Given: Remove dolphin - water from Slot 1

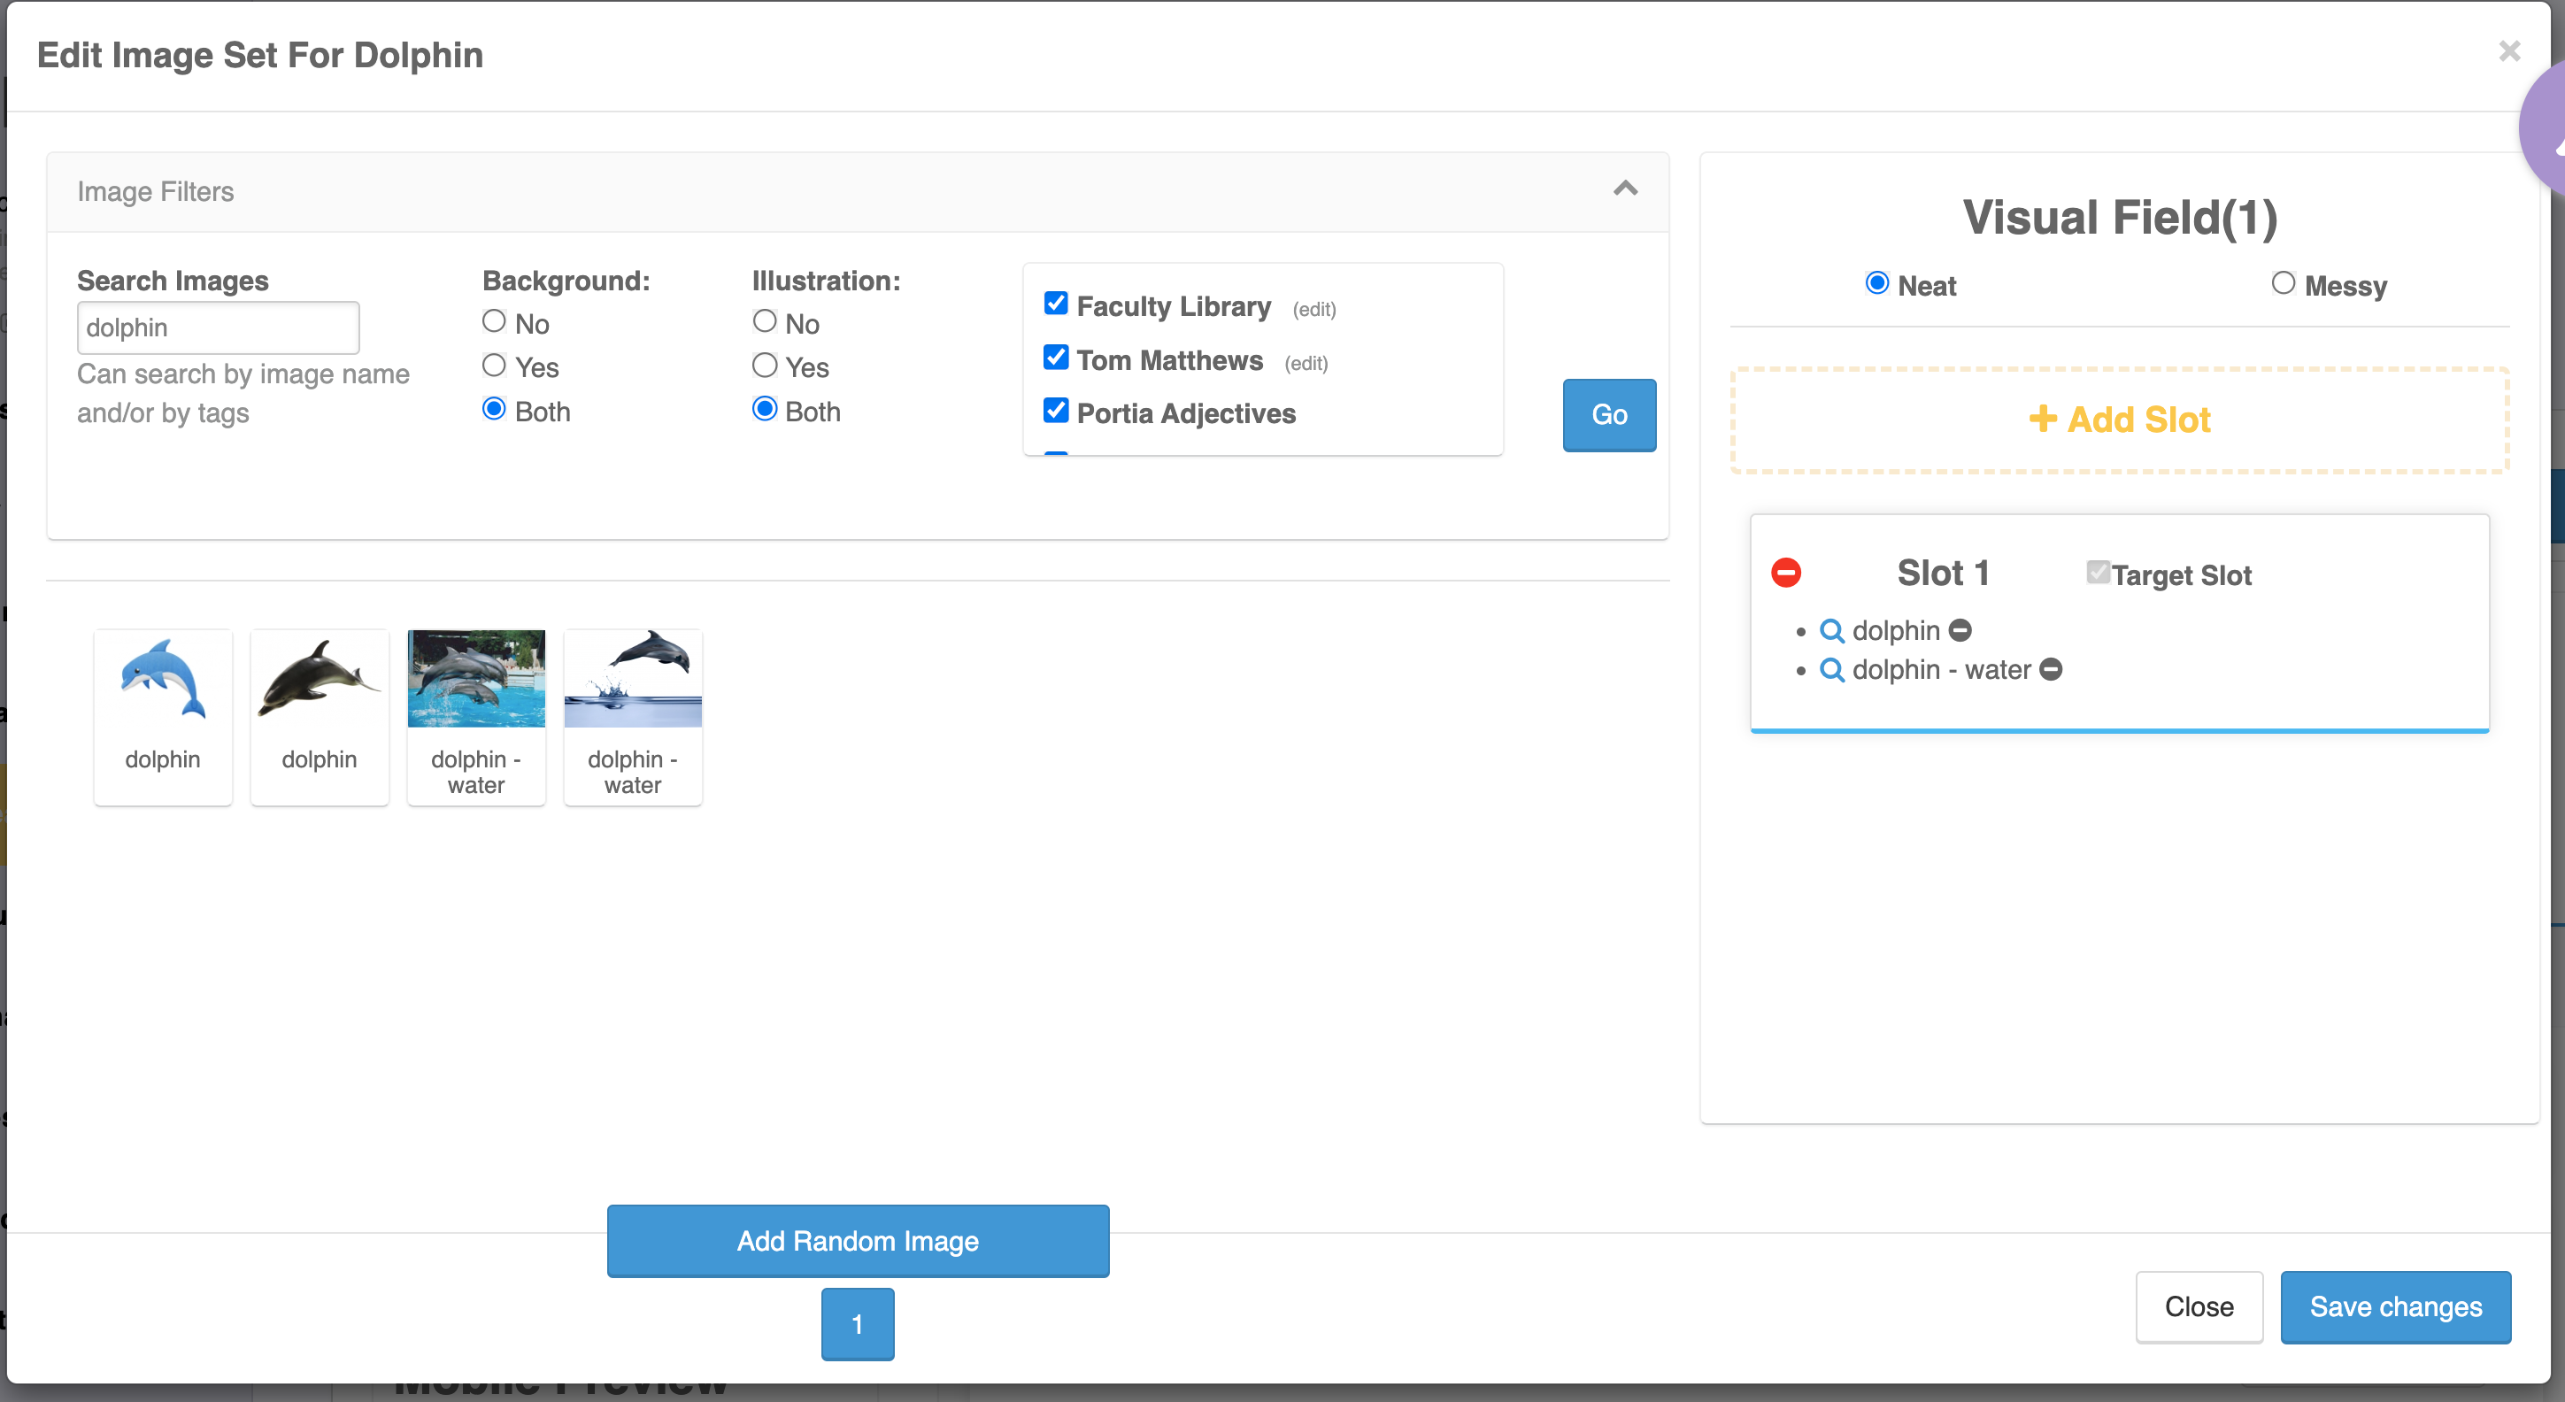Looking at the screenshot, I should 2050,669.
